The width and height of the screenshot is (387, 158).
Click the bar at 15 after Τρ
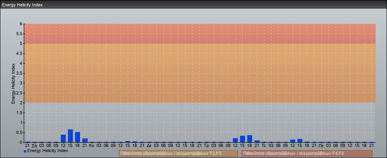coord(242,139)
